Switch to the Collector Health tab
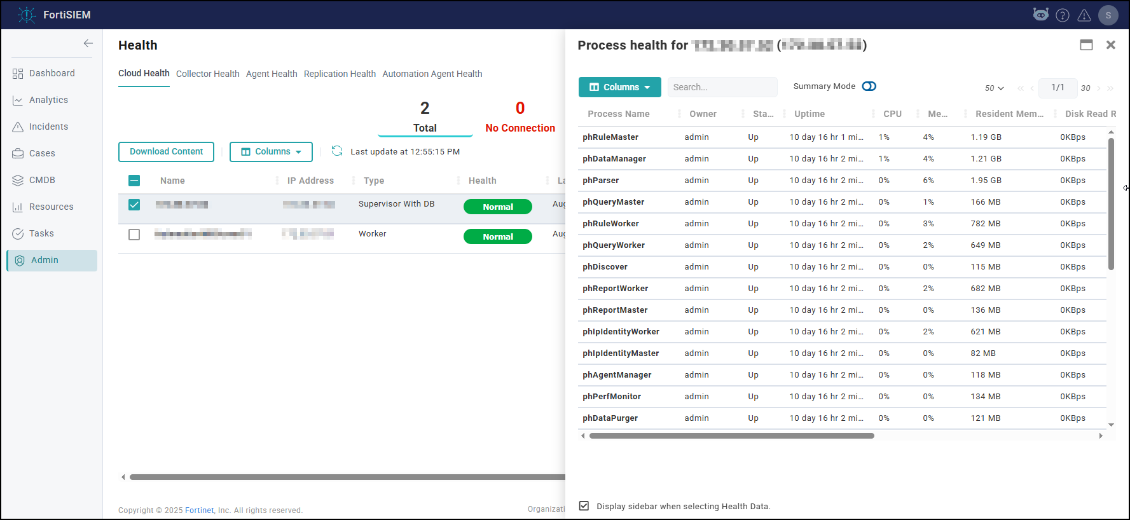1130x520 pixels. coord(208,74)
